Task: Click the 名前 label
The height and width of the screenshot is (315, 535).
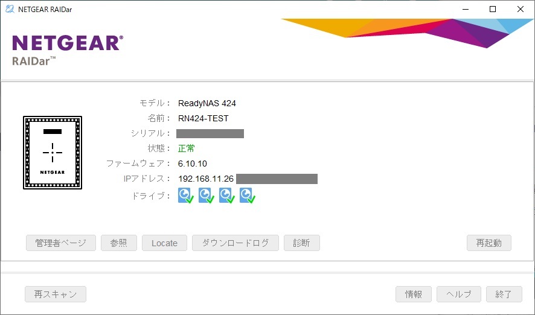Action: tap(159, 118)
